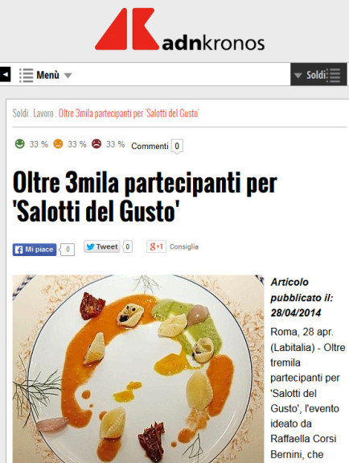Click the Google +1 button

point(156,246)
